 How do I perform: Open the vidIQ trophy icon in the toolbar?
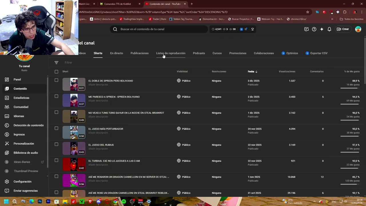pos(252,29)
